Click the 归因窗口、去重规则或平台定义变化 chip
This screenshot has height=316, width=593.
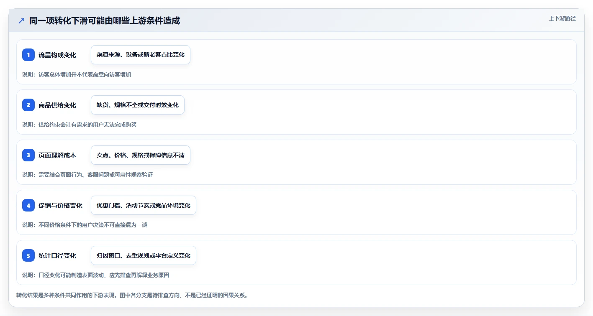click(x=144, y=255)
